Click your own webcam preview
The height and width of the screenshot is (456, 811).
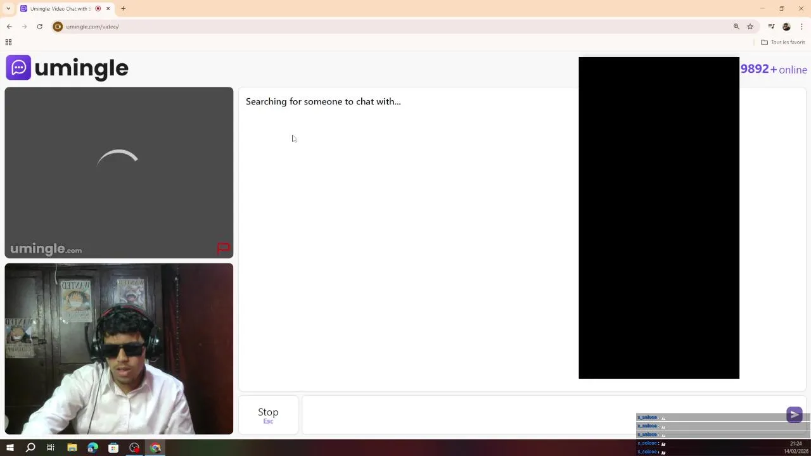point(119,349)
